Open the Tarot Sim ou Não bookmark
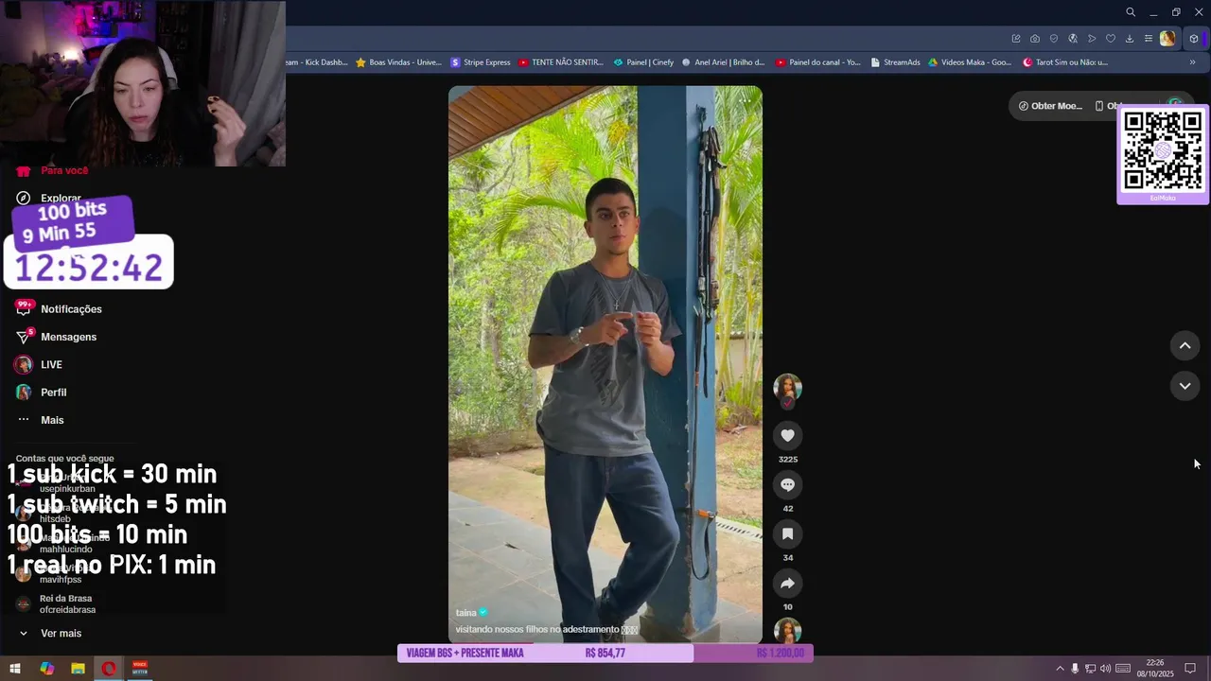The width and height of the screenshot is (1211, 681). (1065, 62)
